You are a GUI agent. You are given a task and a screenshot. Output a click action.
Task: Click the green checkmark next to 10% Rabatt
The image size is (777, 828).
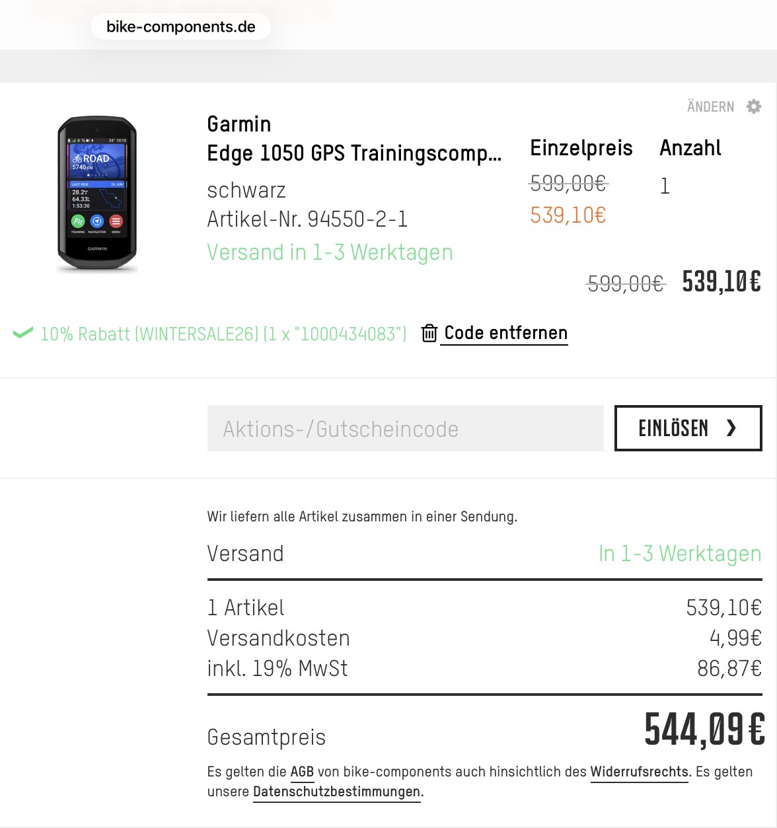(23, 333)
